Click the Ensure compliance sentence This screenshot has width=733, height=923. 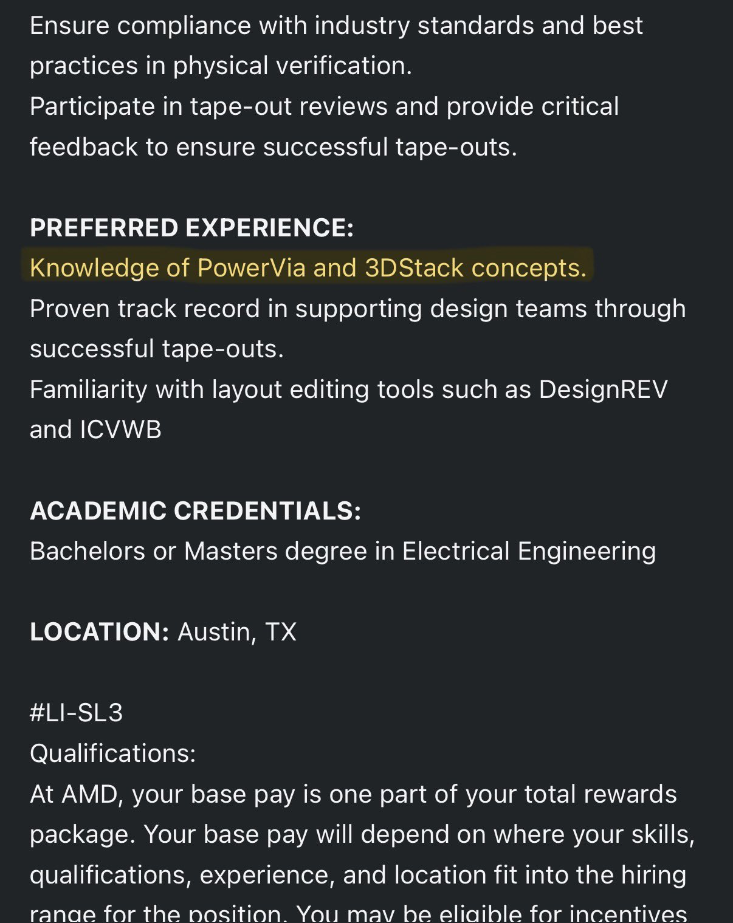pos(336,26)
